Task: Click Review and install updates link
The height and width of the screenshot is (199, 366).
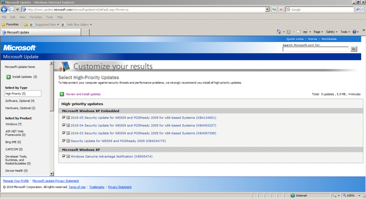Action: [x=83, y=94]
